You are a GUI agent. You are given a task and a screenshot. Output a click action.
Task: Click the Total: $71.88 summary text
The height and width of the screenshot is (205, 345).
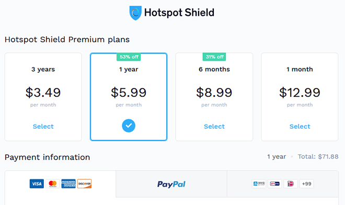pos(318,156)
